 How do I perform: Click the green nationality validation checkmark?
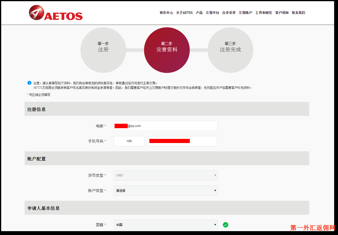pos(226,225)
